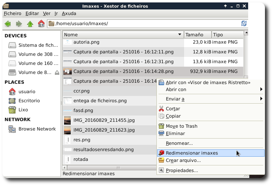The image size is (273, 186).
Task: Select Cortar in the context menu
Action: pyautogui.click(x=173, y=109)
